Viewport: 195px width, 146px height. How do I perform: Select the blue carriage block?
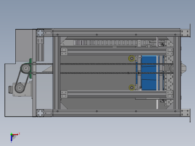149,73
